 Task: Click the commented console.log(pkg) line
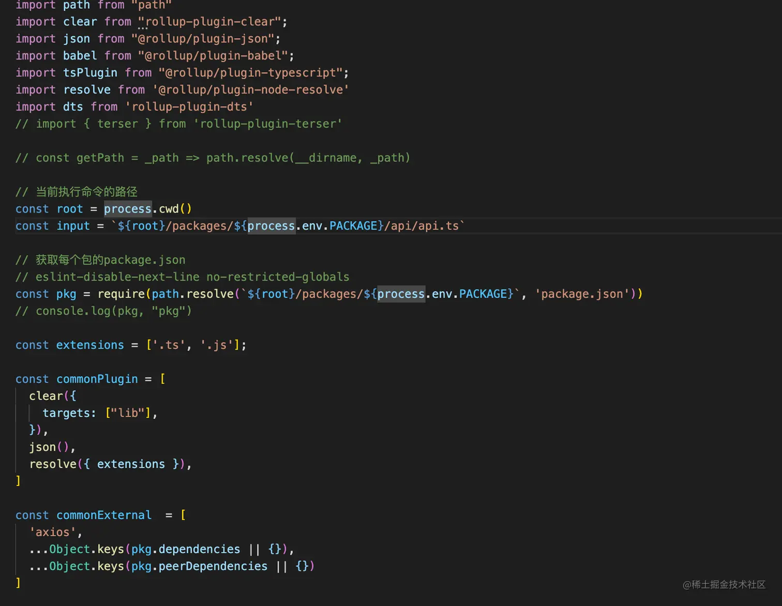(103, 311)
